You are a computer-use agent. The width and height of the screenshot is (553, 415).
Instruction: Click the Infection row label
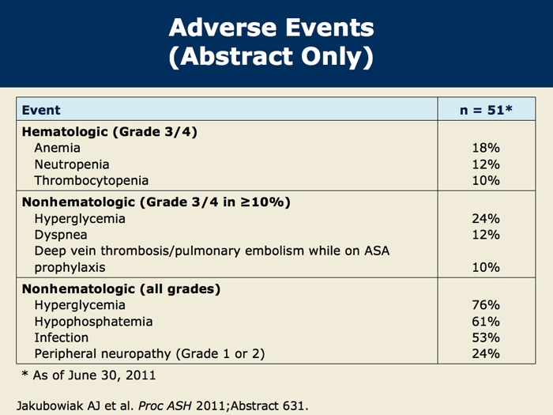[x=62, y=338]
